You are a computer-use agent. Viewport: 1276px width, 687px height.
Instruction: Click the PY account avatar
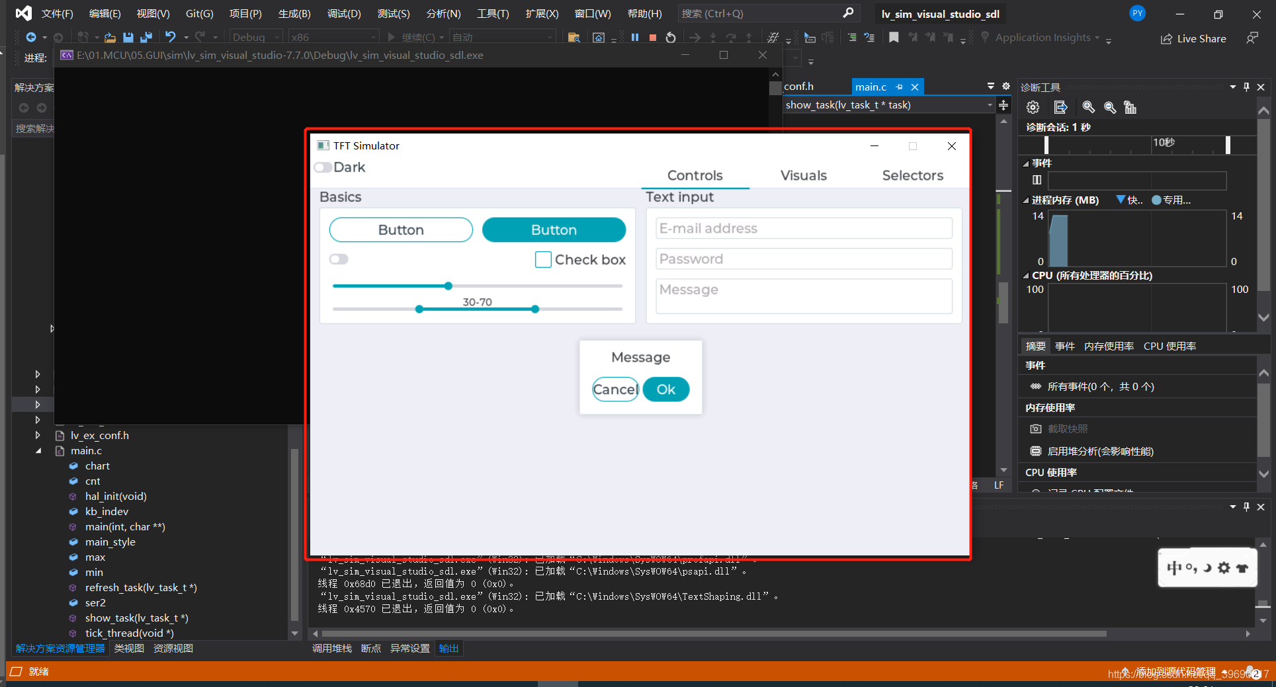[x=1137, y=13]
